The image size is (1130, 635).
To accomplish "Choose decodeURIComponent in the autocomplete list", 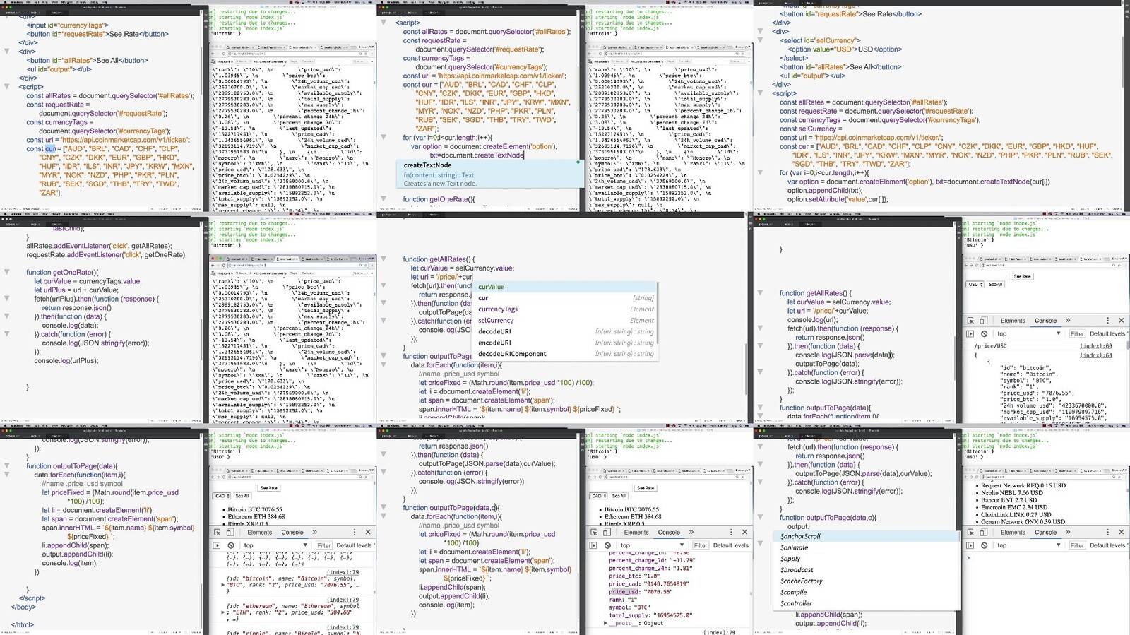I will click(x=565, y=353).
